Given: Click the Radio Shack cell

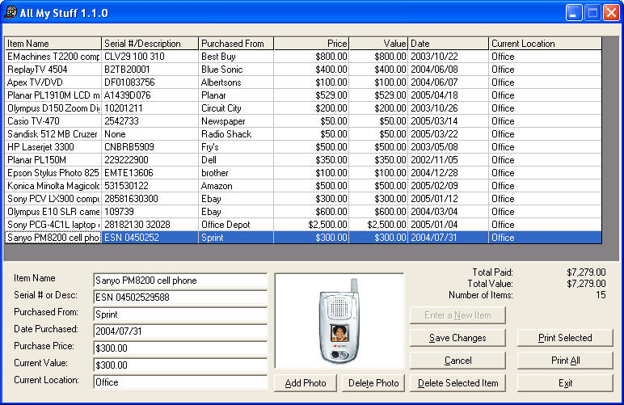Looking at the screenshot, I should coord(236,134).
